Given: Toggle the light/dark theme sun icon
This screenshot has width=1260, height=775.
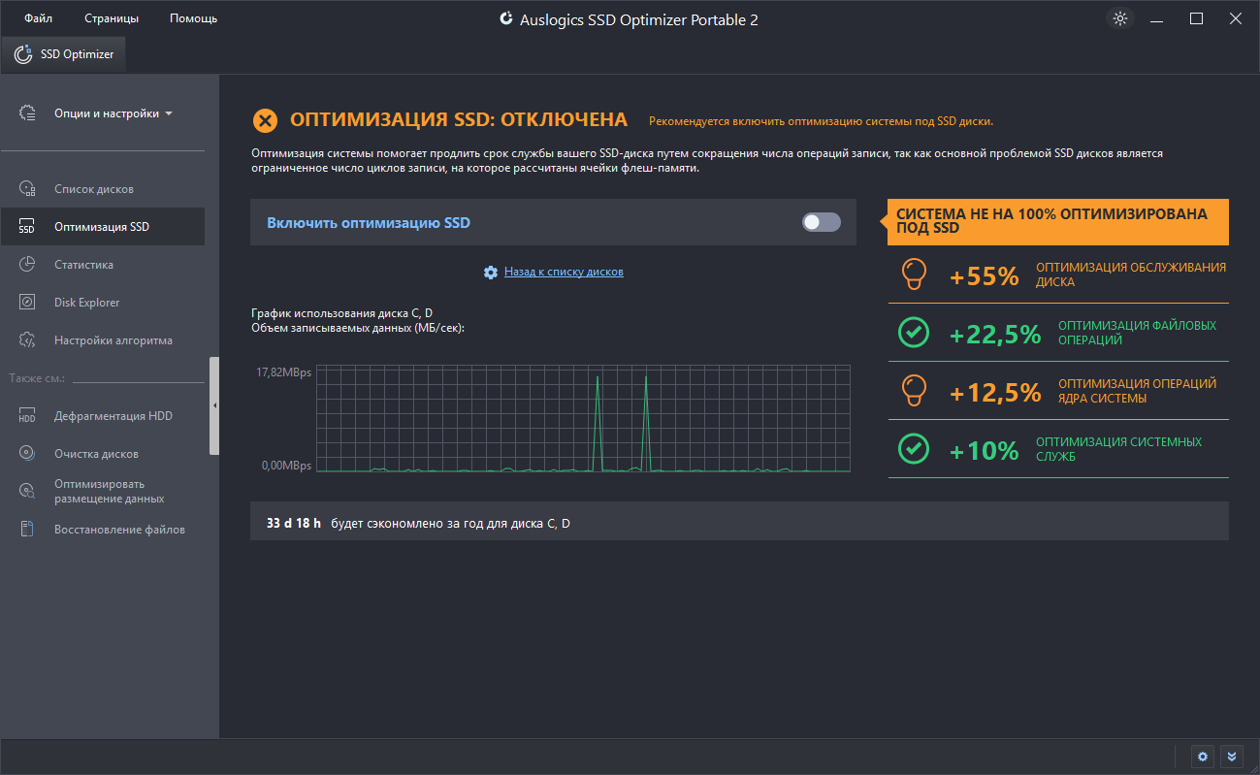Looking at the screenshot, I should click(1120, 18).
